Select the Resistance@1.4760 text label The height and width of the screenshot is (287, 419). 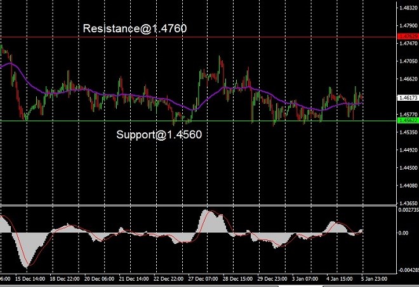coord(135,29)
